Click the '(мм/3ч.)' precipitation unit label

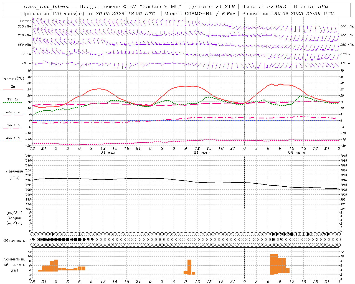14,213
